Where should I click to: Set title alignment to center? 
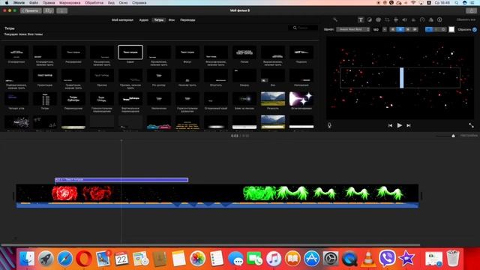pos(400,29)
